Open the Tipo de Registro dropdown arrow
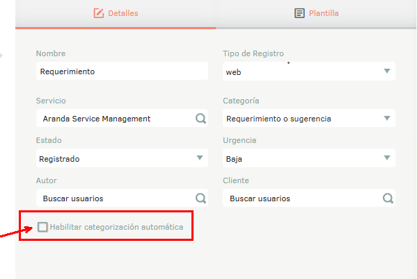This screenshot has width=417, height=279. (387, 71)
